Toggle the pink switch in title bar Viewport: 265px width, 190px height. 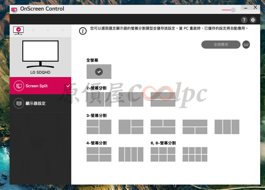coord(229,10)
